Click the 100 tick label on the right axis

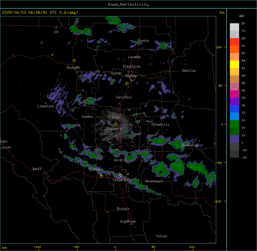point(219,47)
